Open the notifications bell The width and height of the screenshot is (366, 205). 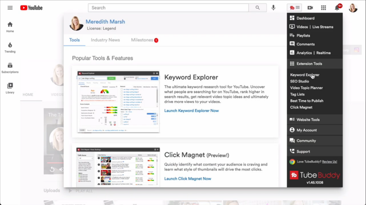tap(337, 8)
